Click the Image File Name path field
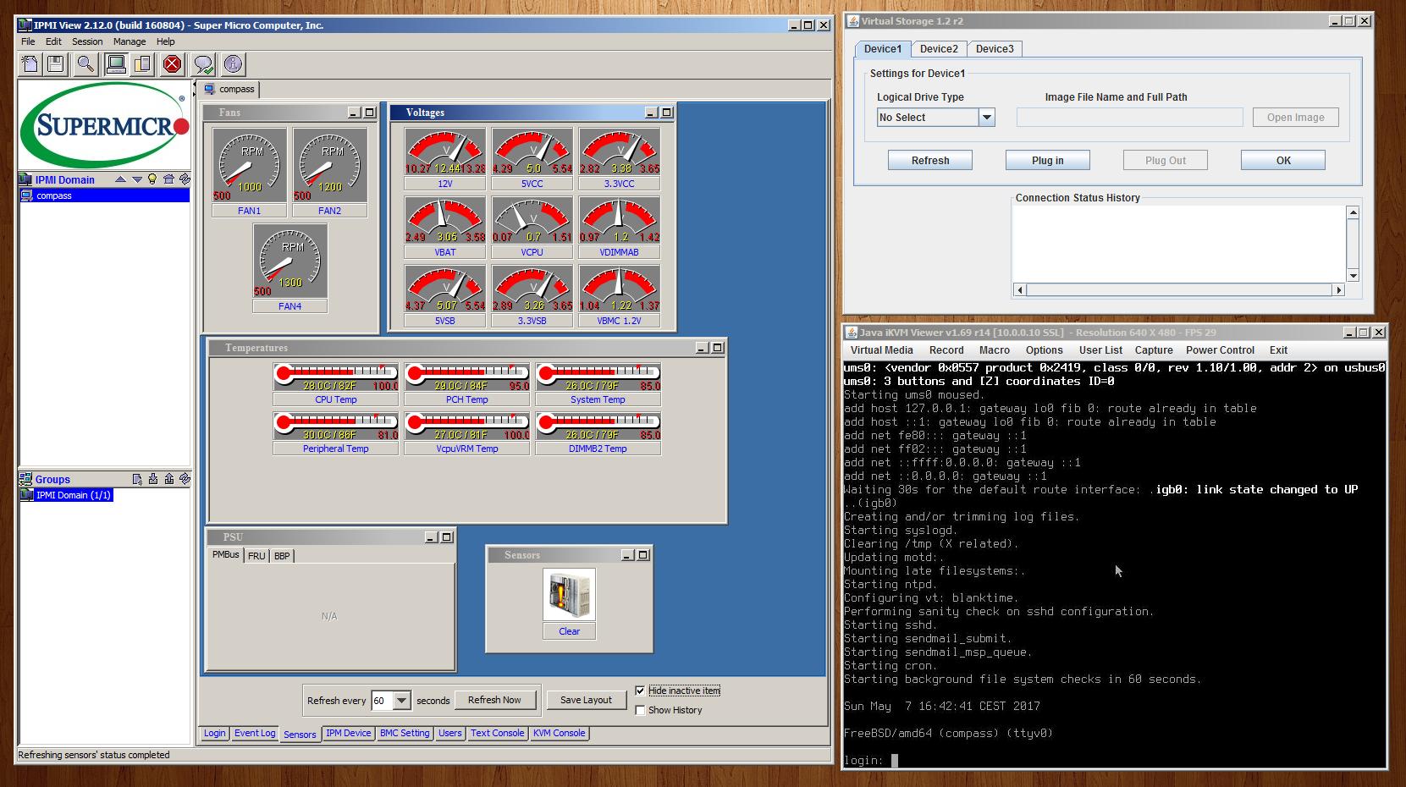 click(x=1129, y=118)
